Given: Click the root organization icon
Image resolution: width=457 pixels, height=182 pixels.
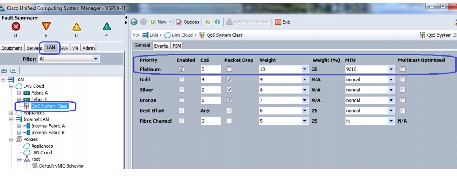Looking at the screenshot, I should click(27, 159).
